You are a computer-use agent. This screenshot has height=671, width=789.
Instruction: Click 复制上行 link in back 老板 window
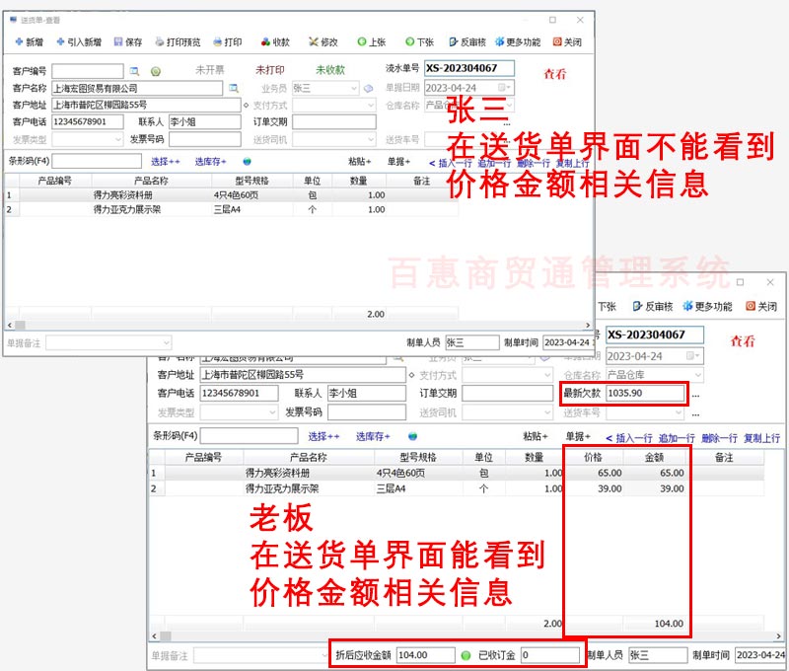pos(761,438)
